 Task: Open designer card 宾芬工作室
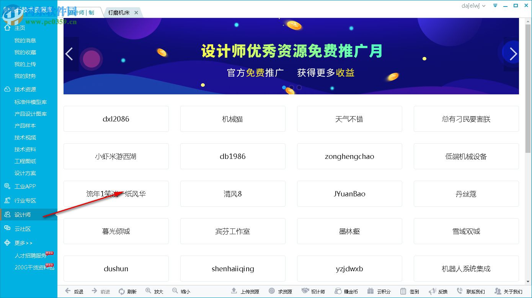click(233, 231)
